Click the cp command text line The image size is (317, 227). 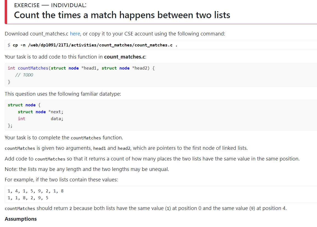[x=95, y=45]
